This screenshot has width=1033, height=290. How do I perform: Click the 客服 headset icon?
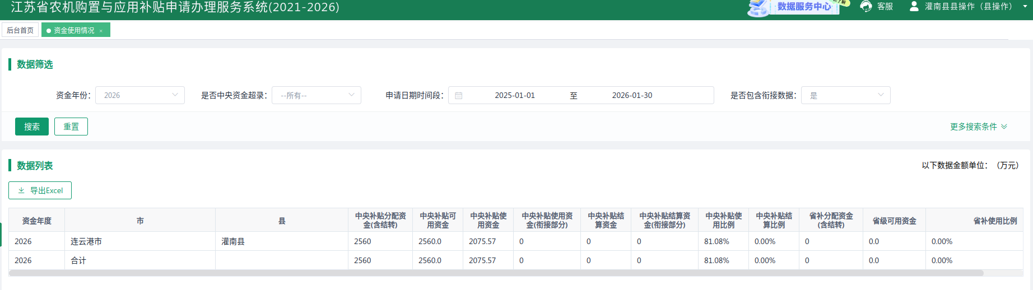[866, 6]
